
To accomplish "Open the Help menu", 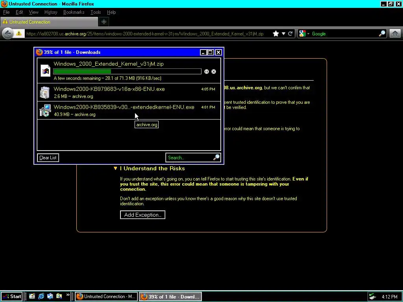I will 111,12.
